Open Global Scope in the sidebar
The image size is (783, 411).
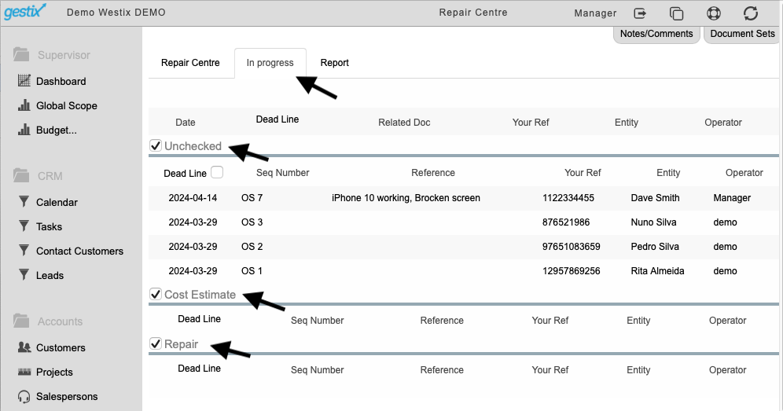(66, 106)
